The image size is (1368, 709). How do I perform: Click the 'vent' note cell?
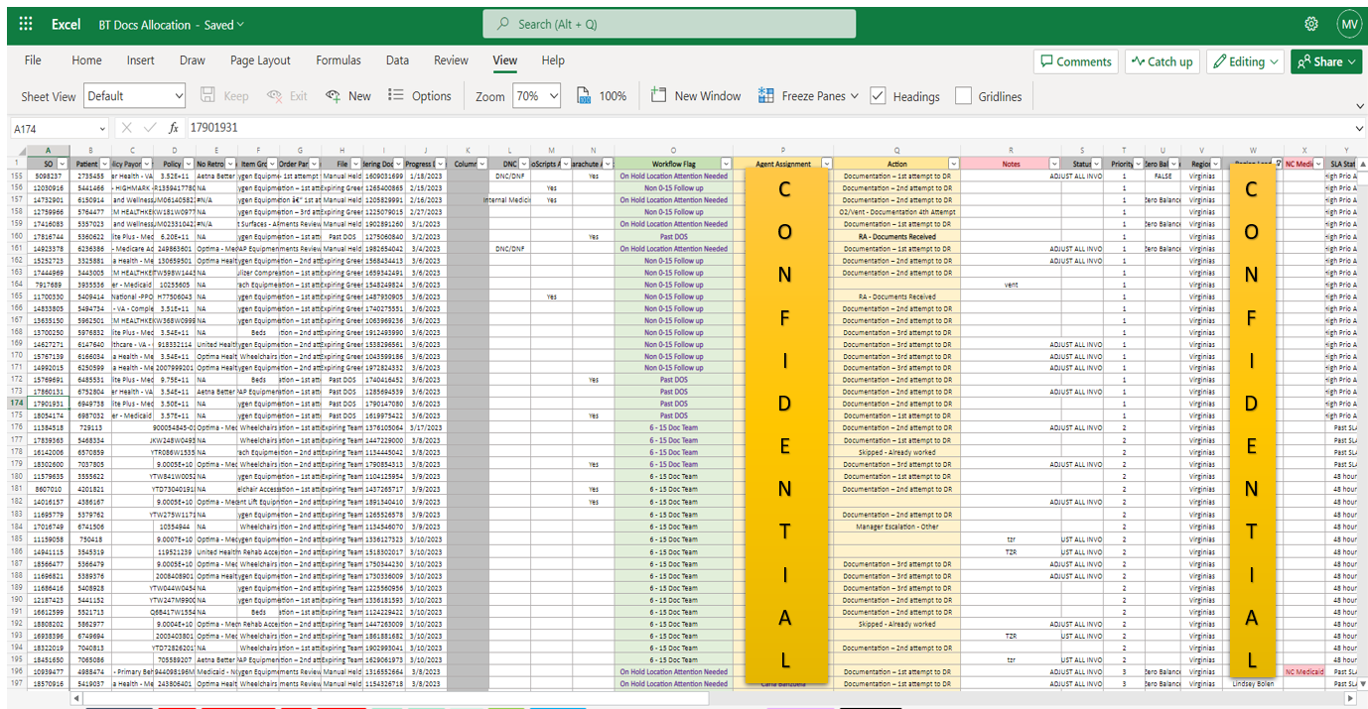(1011, 285)
